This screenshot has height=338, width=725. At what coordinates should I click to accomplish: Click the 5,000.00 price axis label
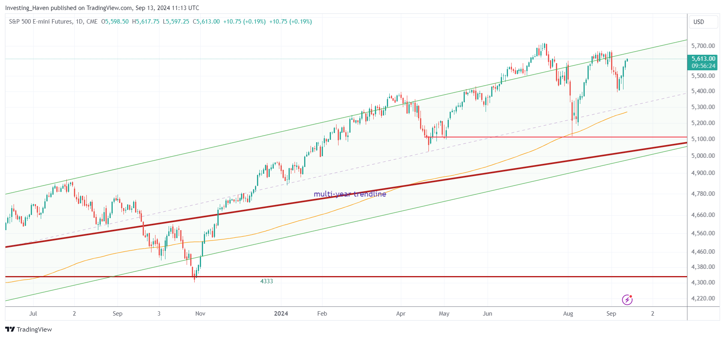click(x=703, y=156)
